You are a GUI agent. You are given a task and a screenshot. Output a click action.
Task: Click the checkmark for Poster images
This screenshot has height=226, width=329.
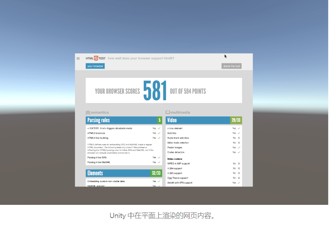(239, 147)
